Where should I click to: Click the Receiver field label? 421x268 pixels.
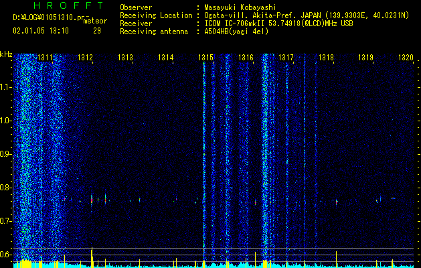pos(136,23)
